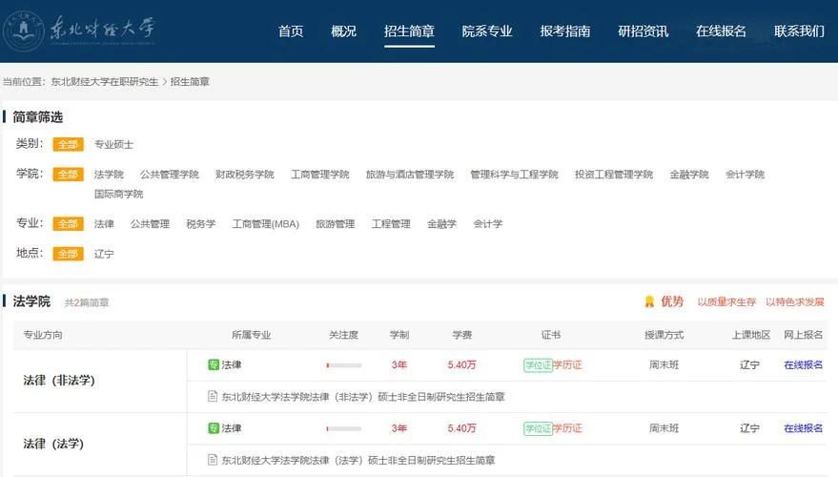Click document icon beside 非法学 brochure link
Image resolution: width=838 pixels, height=477 pixels.
[x=213, y=396]
